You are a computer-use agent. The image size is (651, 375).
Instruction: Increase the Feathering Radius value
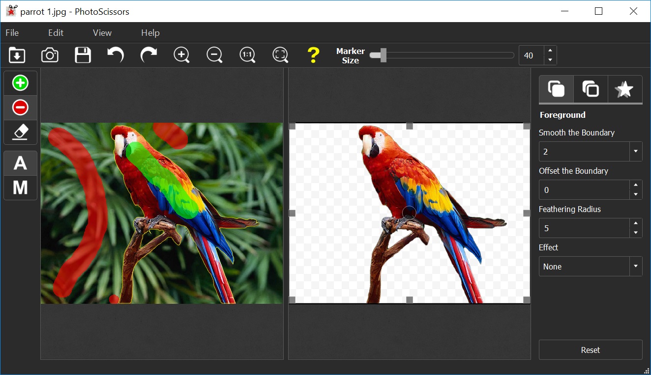click(636, 223)
